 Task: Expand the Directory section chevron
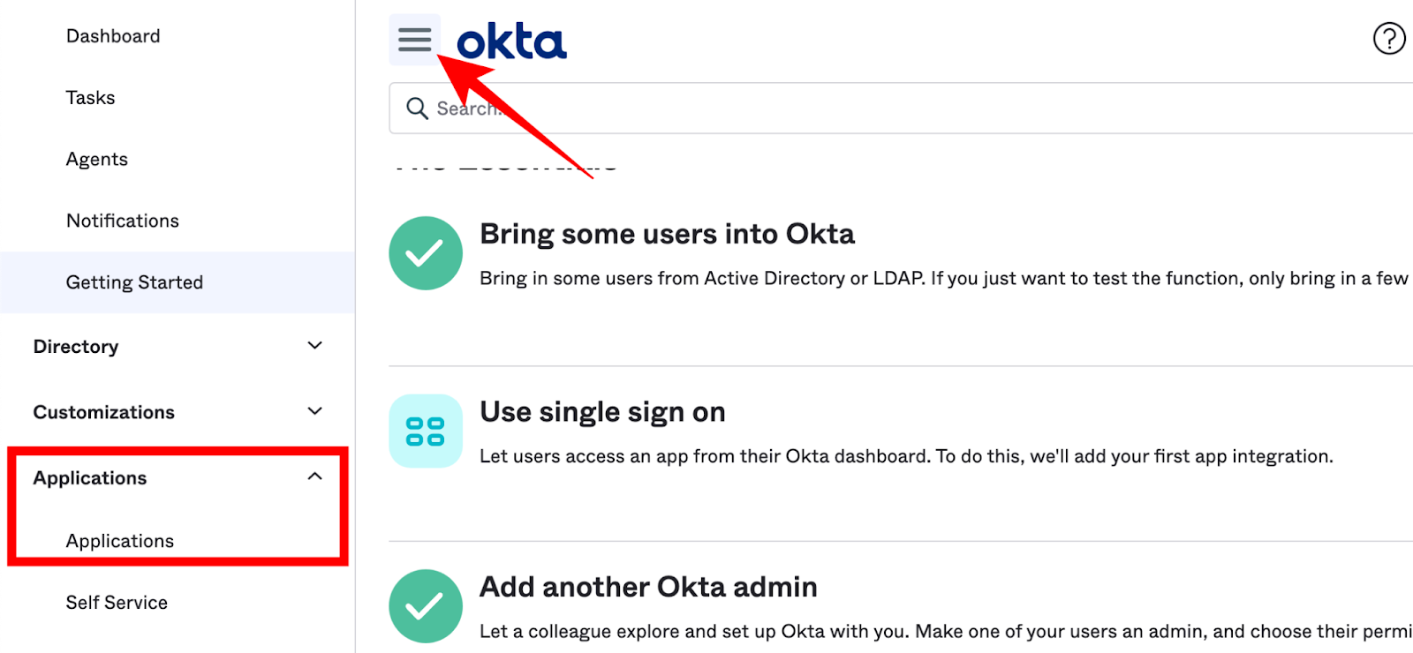[315, 346]
